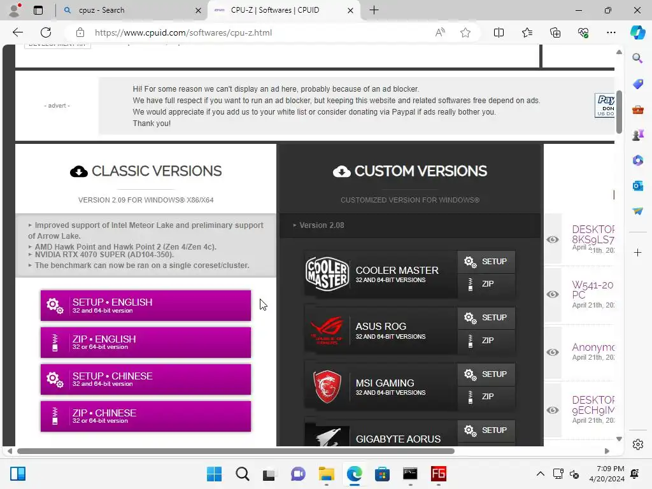Open File Explorer from the taskbar
Screen dimensions: 652x489
click(x=327, y=474)
